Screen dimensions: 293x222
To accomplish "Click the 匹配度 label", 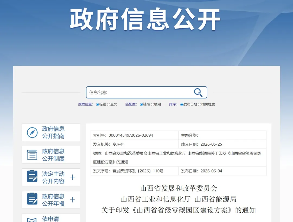I will pos(131,105).
